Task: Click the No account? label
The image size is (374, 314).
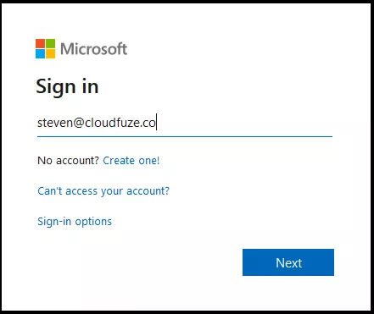Action: point(68,161)
